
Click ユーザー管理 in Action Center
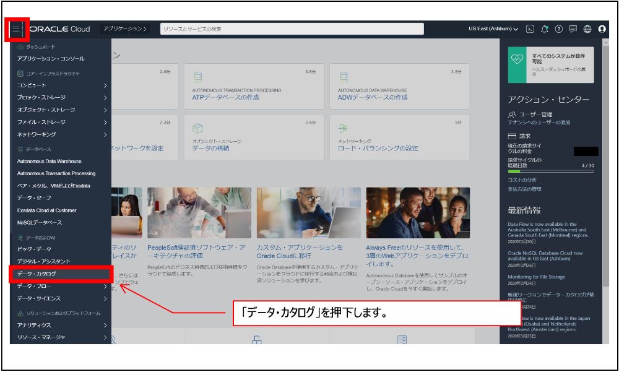pos(535,115)
